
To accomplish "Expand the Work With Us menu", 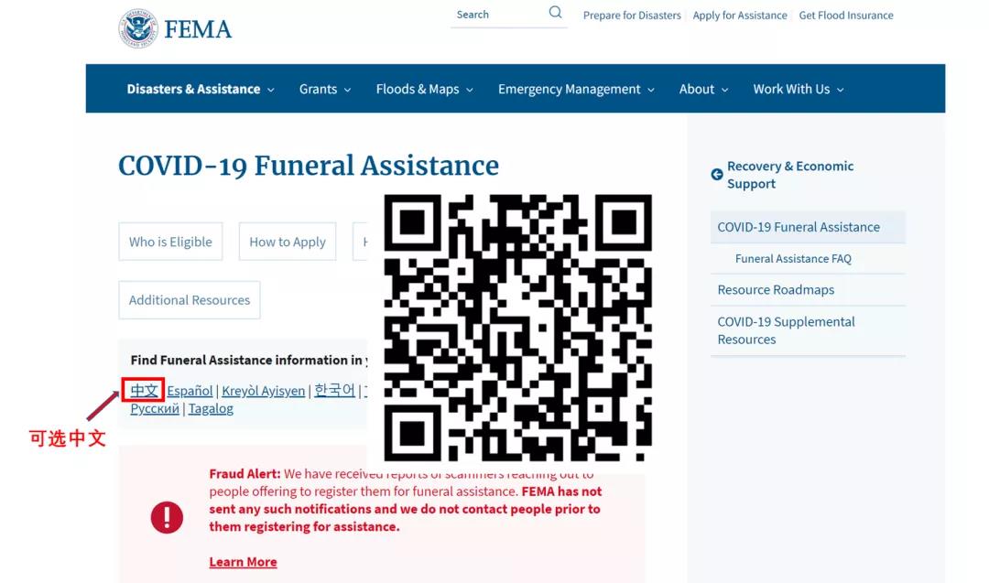I will point(799,89).
